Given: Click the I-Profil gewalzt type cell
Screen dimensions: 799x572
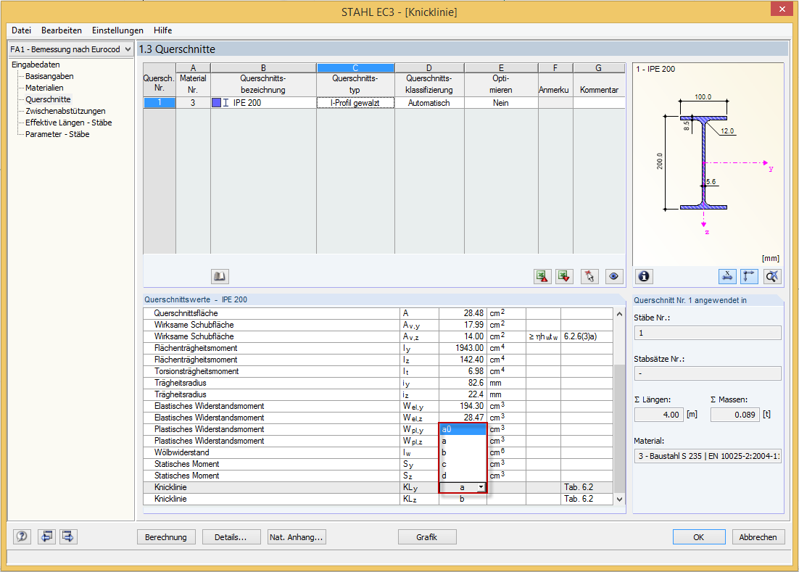Looking at the screenshot, I should point(355,103).
